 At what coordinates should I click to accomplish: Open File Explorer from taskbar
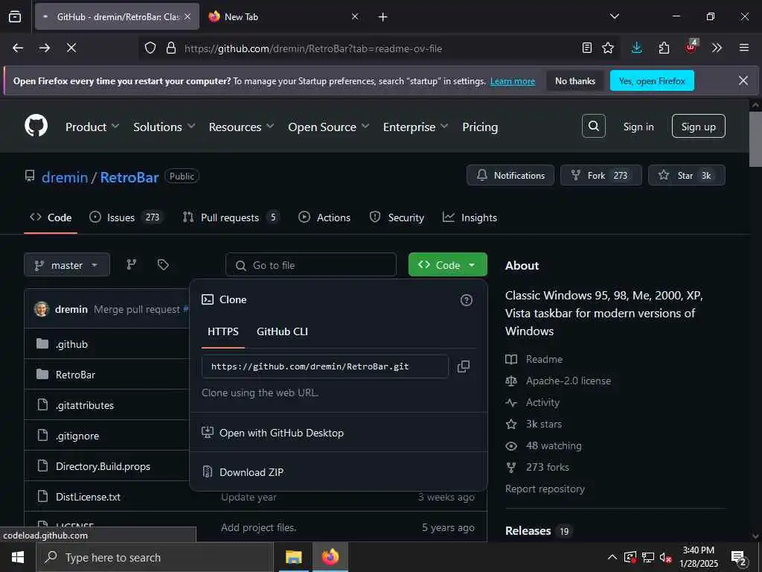tap(293, 557)
